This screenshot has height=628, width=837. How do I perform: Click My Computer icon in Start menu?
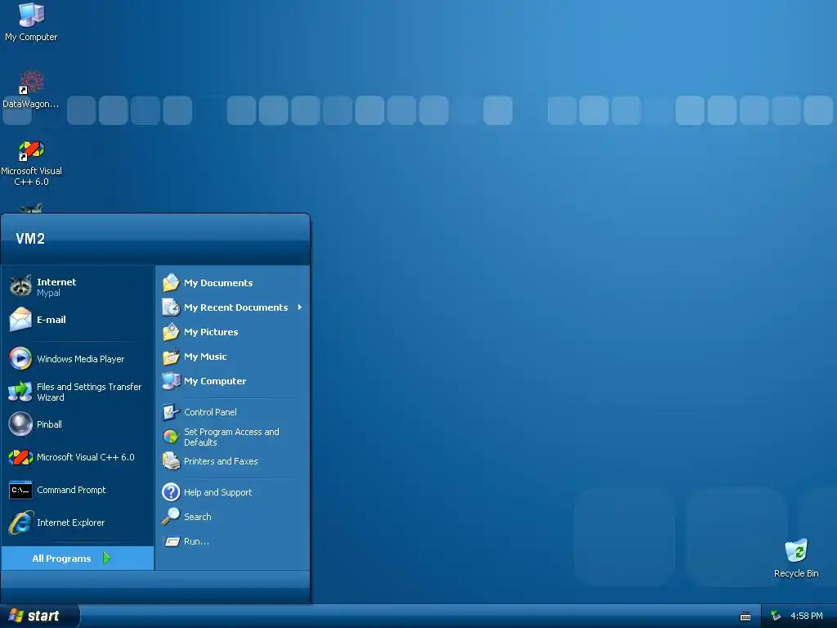(x=171, y=381)
